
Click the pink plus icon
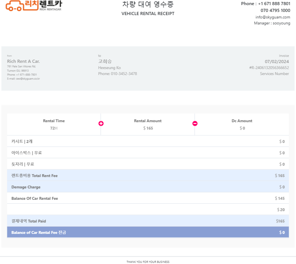pyautogui.click(x=101, y=124)
